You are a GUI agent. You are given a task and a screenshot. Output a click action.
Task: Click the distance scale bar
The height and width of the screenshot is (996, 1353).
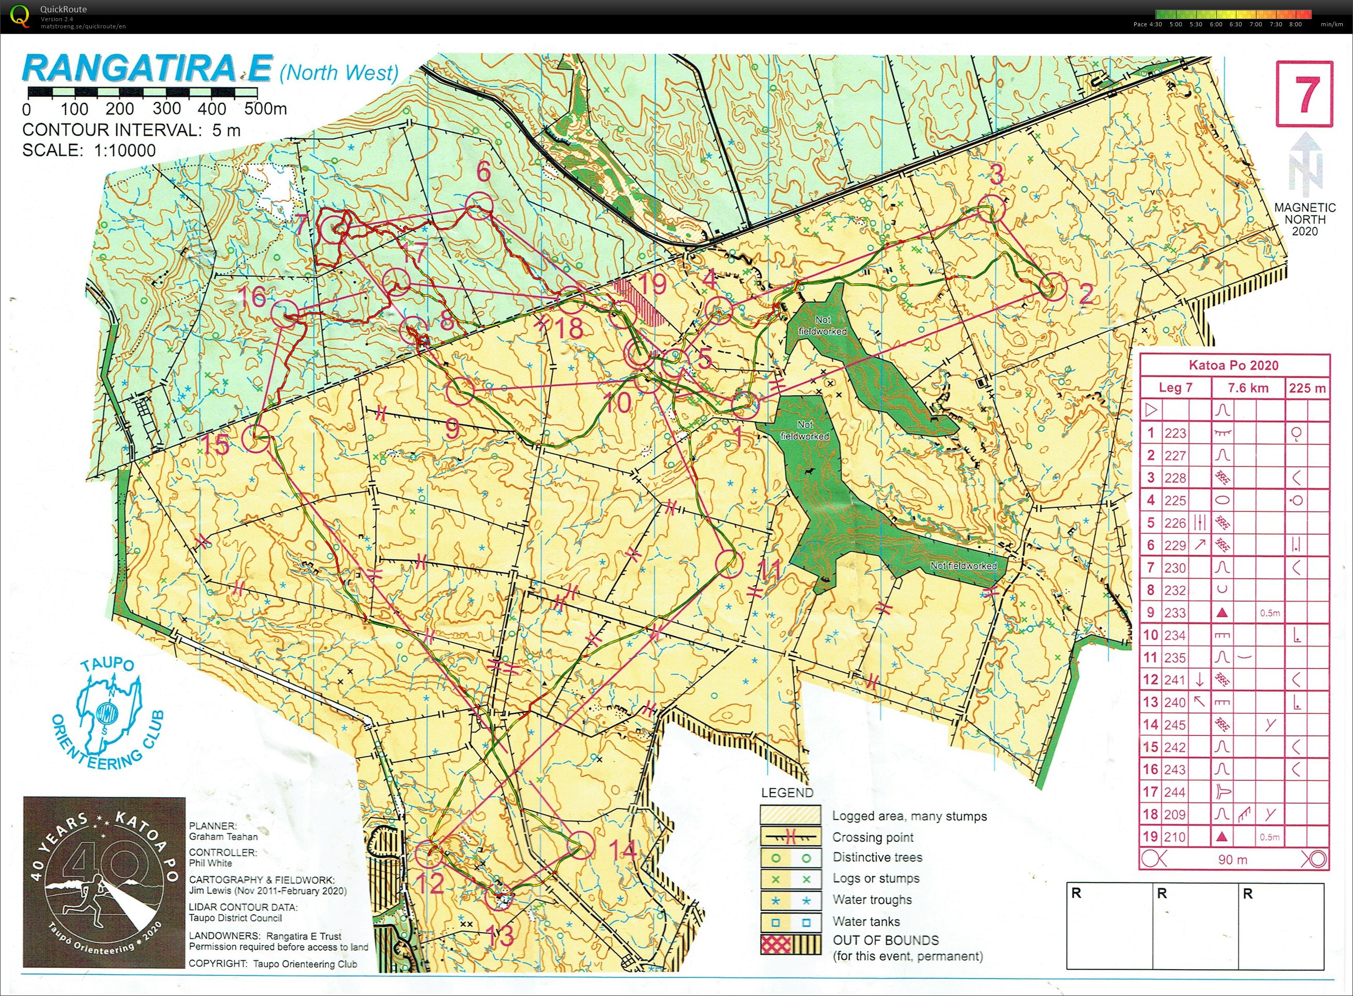pyautogui.click(x=143, y=93)
